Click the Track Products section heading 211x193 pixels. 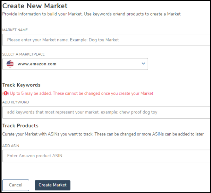click(x=20, y=126)
